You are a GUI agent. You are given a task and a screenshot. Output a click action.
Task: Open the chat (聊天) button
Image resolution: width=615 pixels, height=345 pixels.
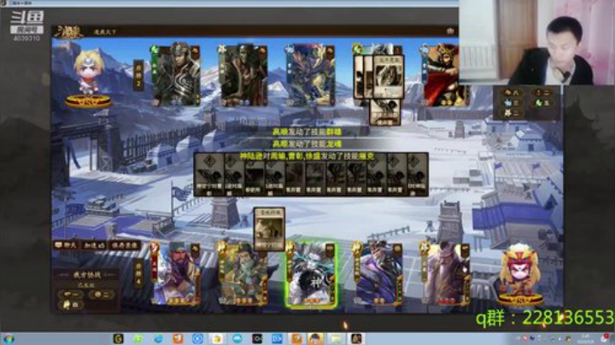pos(66,245)
